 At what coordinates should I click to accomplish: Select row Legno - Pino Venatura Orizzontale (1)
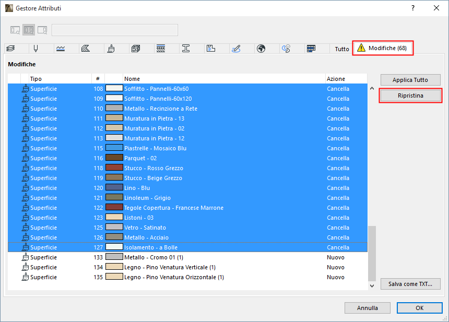point(187,277)
